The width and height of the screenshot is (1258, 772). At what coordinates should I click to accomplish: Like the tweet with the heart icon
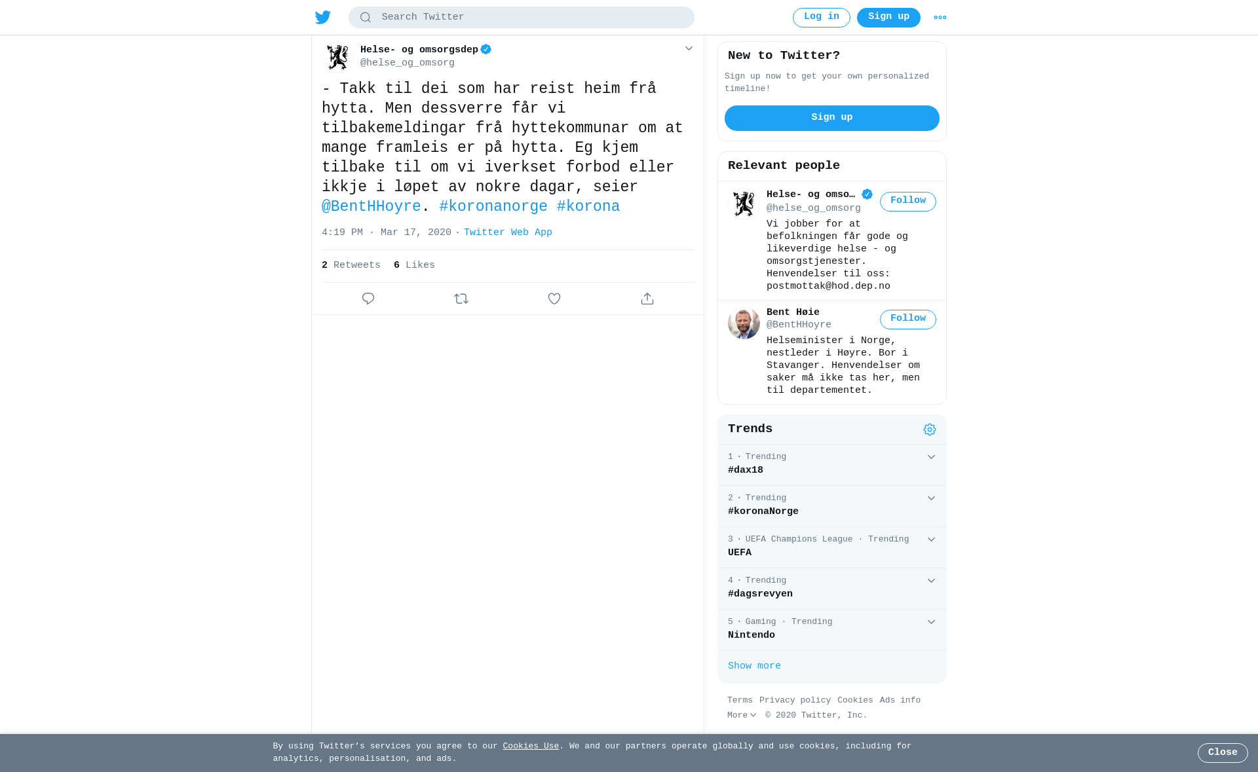coord(554,299)
